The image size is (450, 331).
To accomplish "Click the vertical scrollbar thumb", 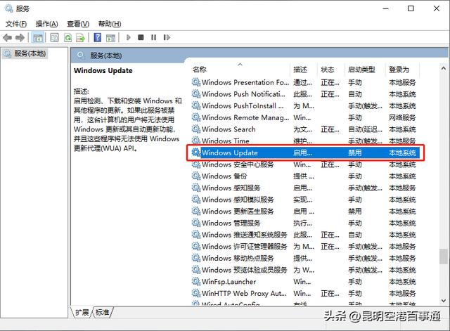I will click(x=444, y=257).
